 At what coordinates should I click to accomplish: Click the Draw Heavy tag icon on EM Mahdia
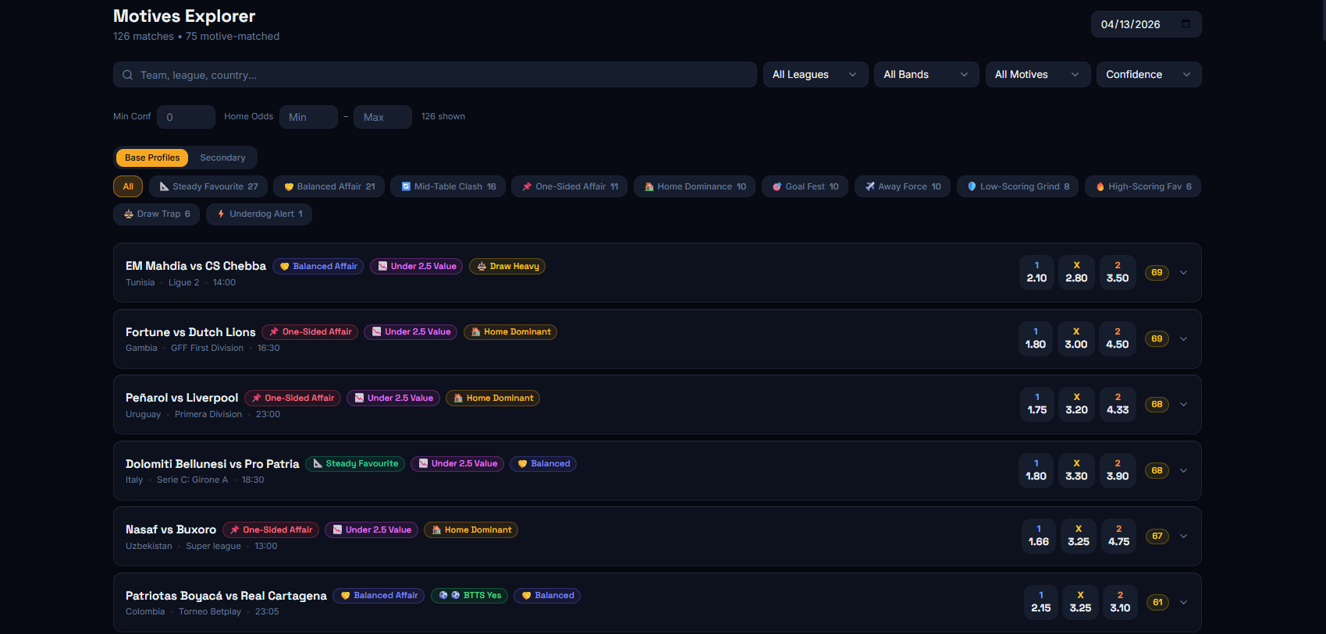click(482, 267)
